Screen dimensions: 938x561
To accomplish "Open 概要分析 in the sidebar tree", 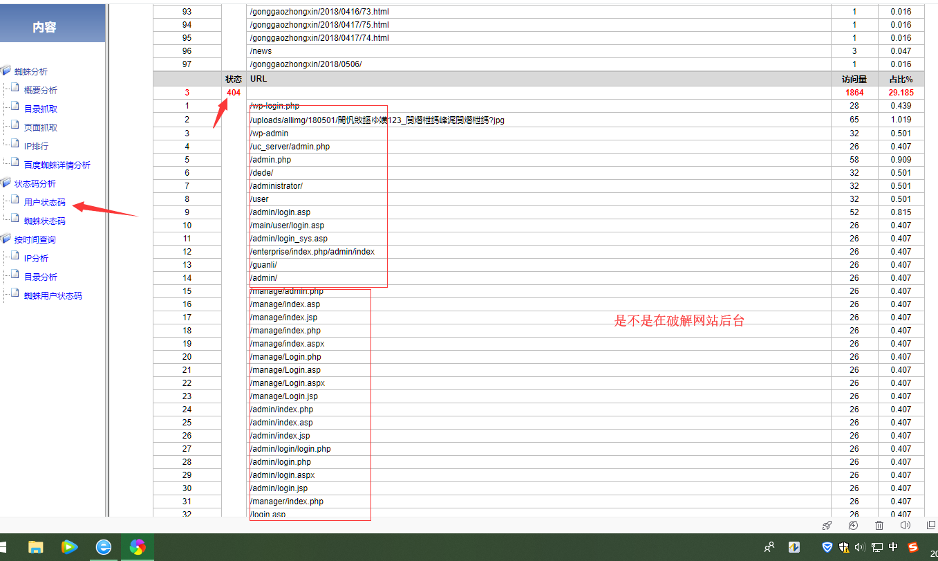I will (x=41, y=91).
